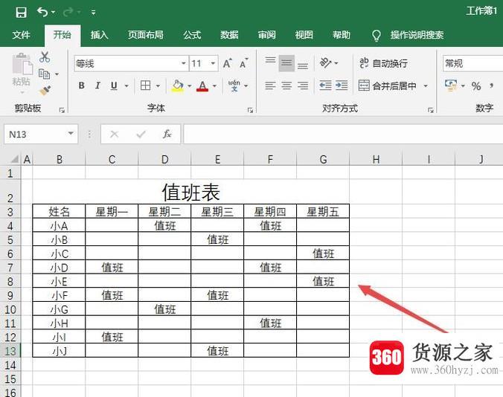The height and width of the screenshot is (397, 503).
Task: Switch to 视图 view tab
Action: (x=304, y=35)
